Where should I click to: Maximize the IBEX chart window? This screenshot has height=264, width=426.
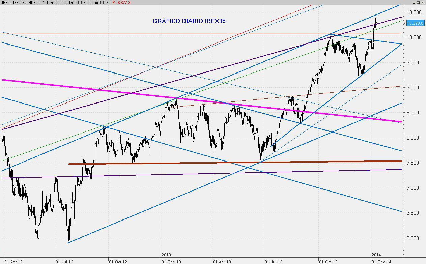pos(418,2)
